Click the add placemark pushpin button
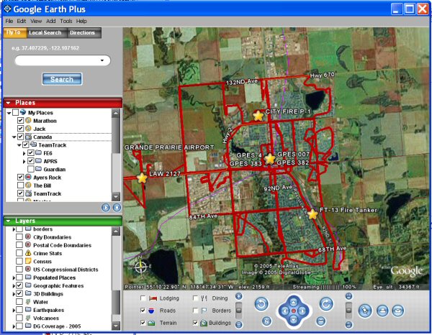This screenshot has width=432, height=335. [x=365, y=311]
